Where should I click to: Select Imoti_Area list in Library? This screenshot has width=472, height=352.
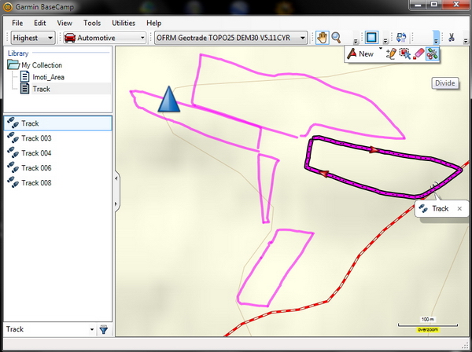(48, 77)
